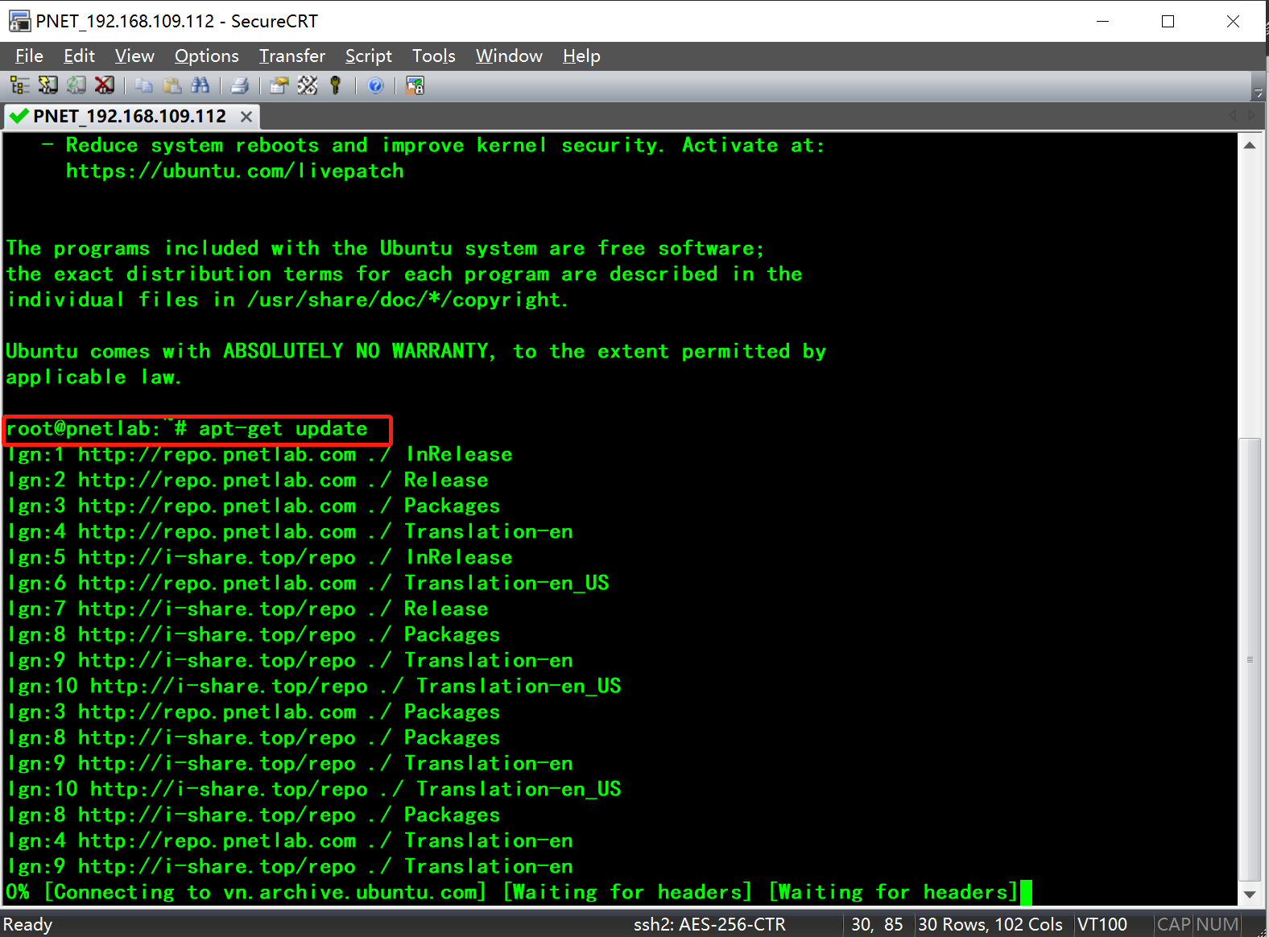Select the PNET_192.168.109.112 session tab
The image size is (1269, 937).
pos(130,117)
